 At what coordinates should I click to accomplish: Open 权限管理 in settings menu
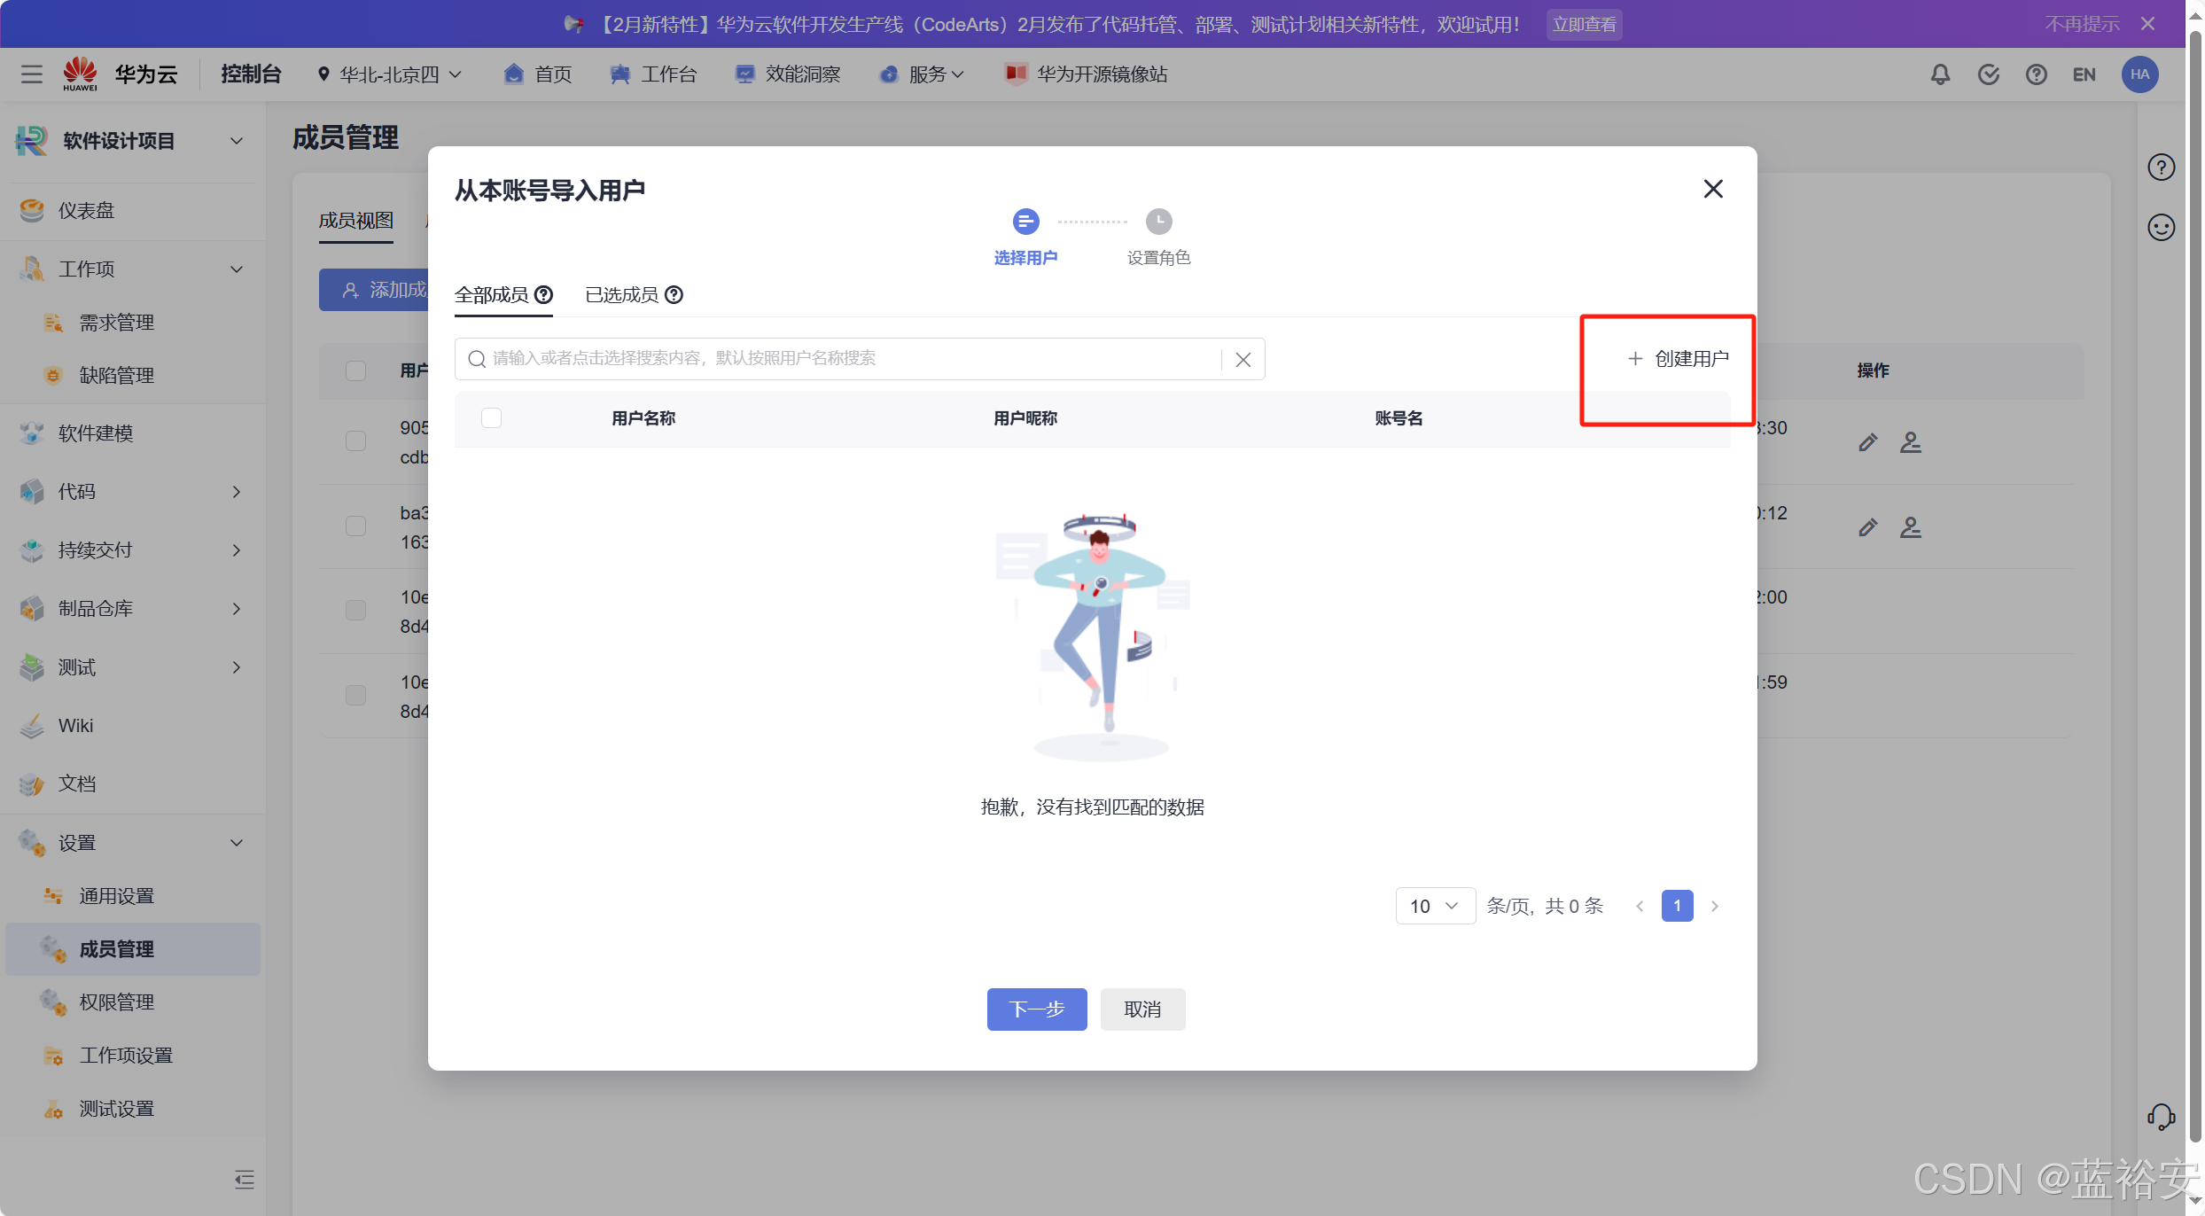[x=116, y=1002]
